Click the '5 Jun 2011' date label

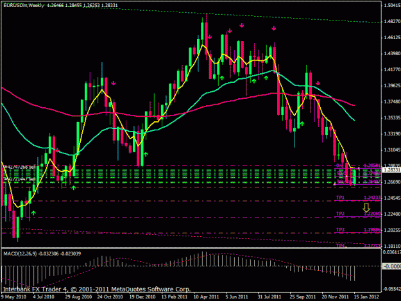[237, 297]
